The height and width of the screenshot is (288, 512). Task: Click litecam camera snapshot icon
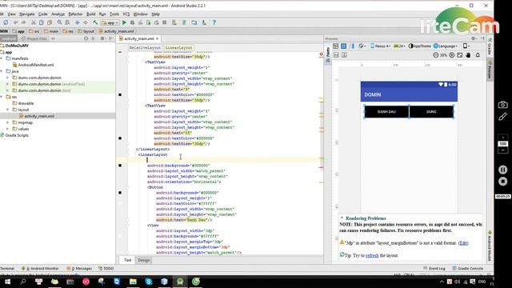pyautogui.click(x=503, y=105)
